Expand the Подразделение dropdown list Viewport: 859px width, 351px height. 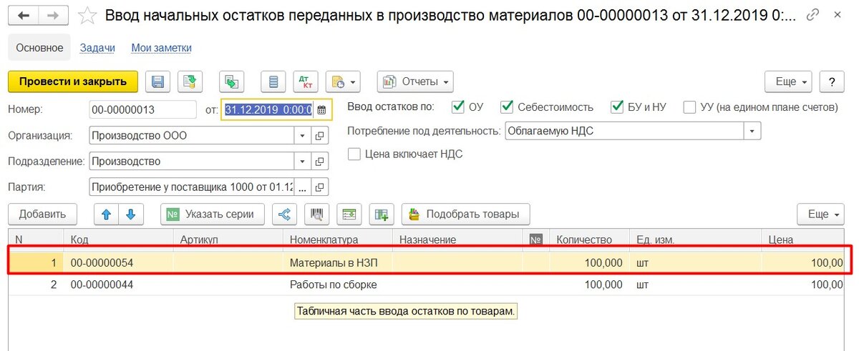[x=303, y=161]
